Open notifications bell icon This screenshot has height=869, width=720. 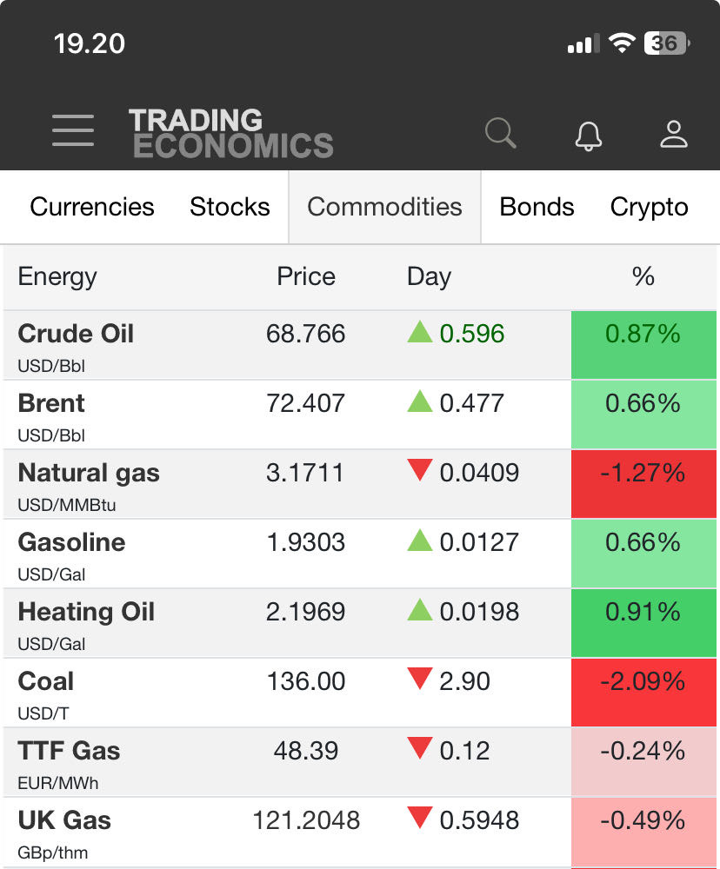coord(589,135)
